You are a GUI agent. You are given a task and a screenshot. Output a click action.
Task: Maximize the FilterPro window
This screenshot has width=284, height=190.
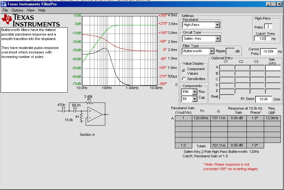(x=274, y=4)
